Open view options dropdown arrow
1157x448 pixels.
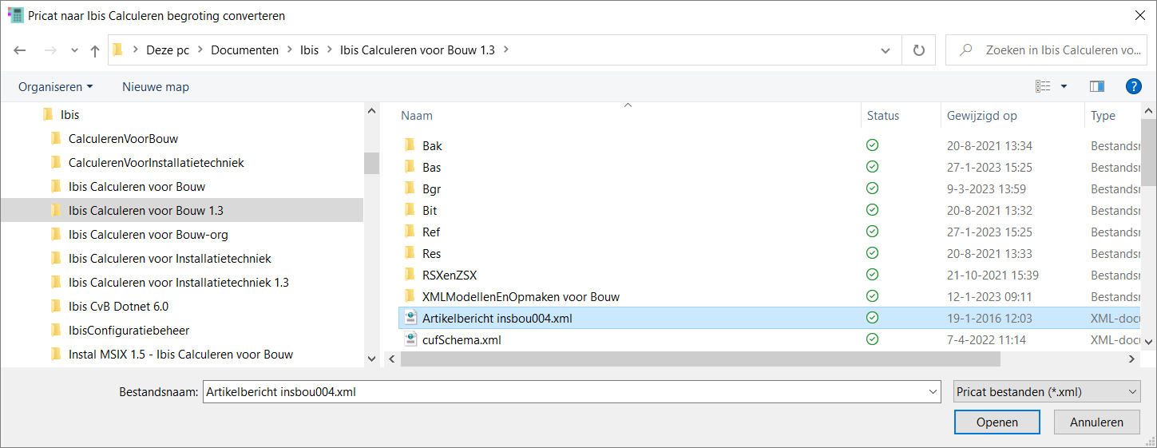tap(1064, 86)
